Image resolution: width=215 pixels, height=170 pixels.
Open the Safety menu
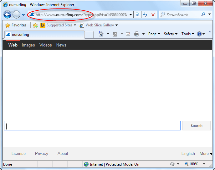(171, 34)
